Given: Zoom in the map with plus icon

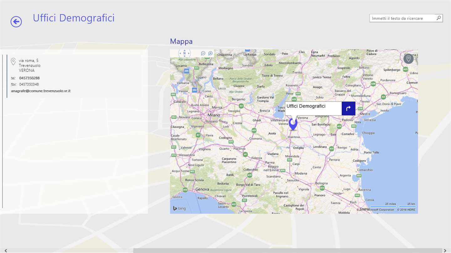Looking at the screenshot, I should pyautogui.click(x=210, y=53).
